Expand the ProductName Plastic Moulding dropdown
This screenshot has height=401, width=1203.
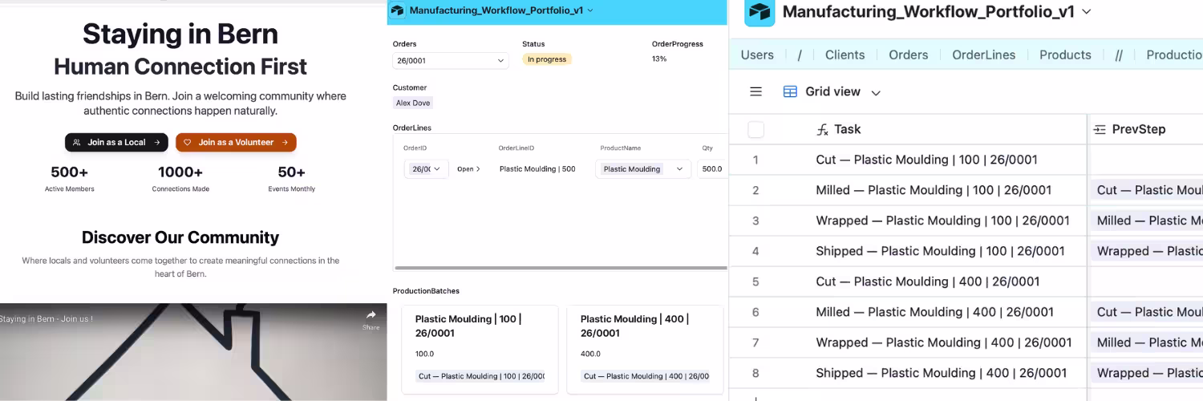(679, 169)
